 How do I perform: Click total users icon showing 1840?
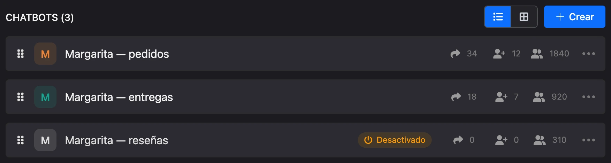point(537,54)
